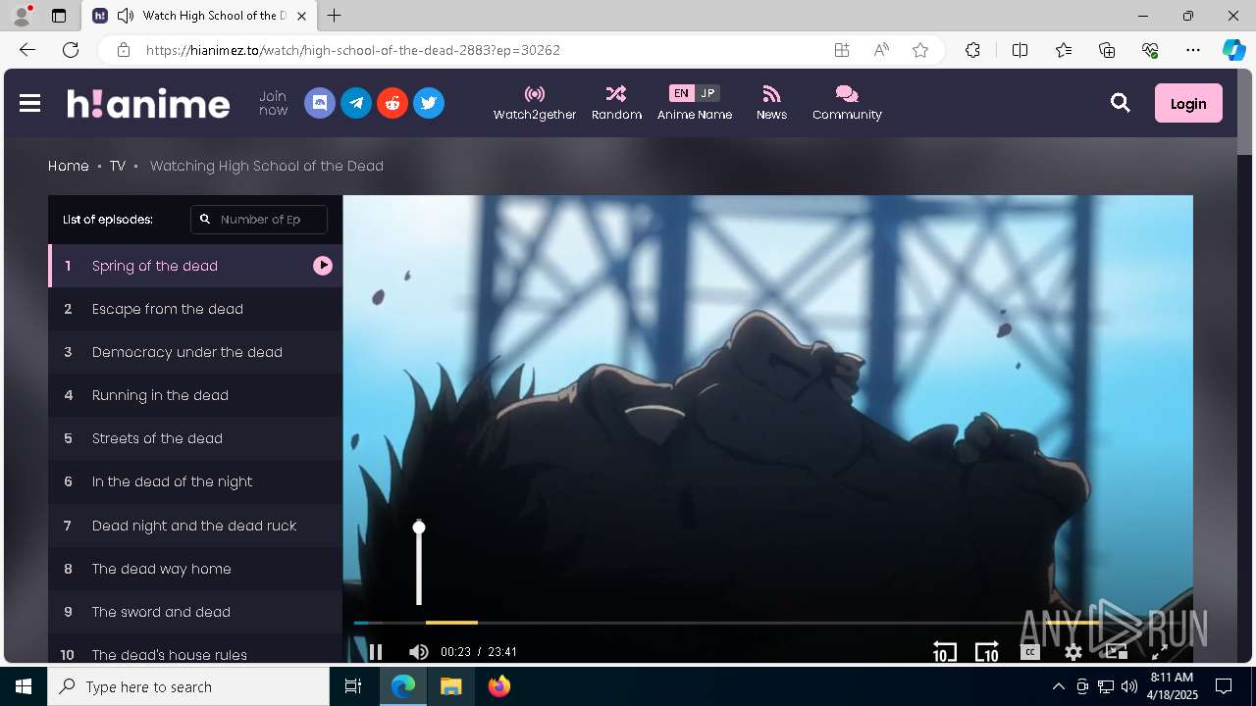Close the High School of the Dead tab
The image size is (1256, 706).
(x=301, y=16)
